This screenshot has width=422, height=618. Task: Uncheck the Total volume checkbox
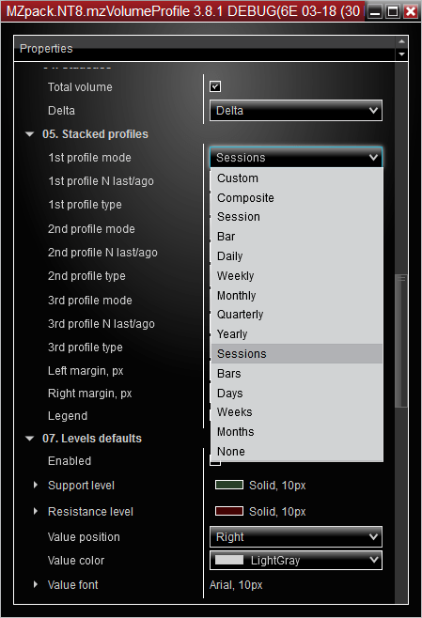215,86
